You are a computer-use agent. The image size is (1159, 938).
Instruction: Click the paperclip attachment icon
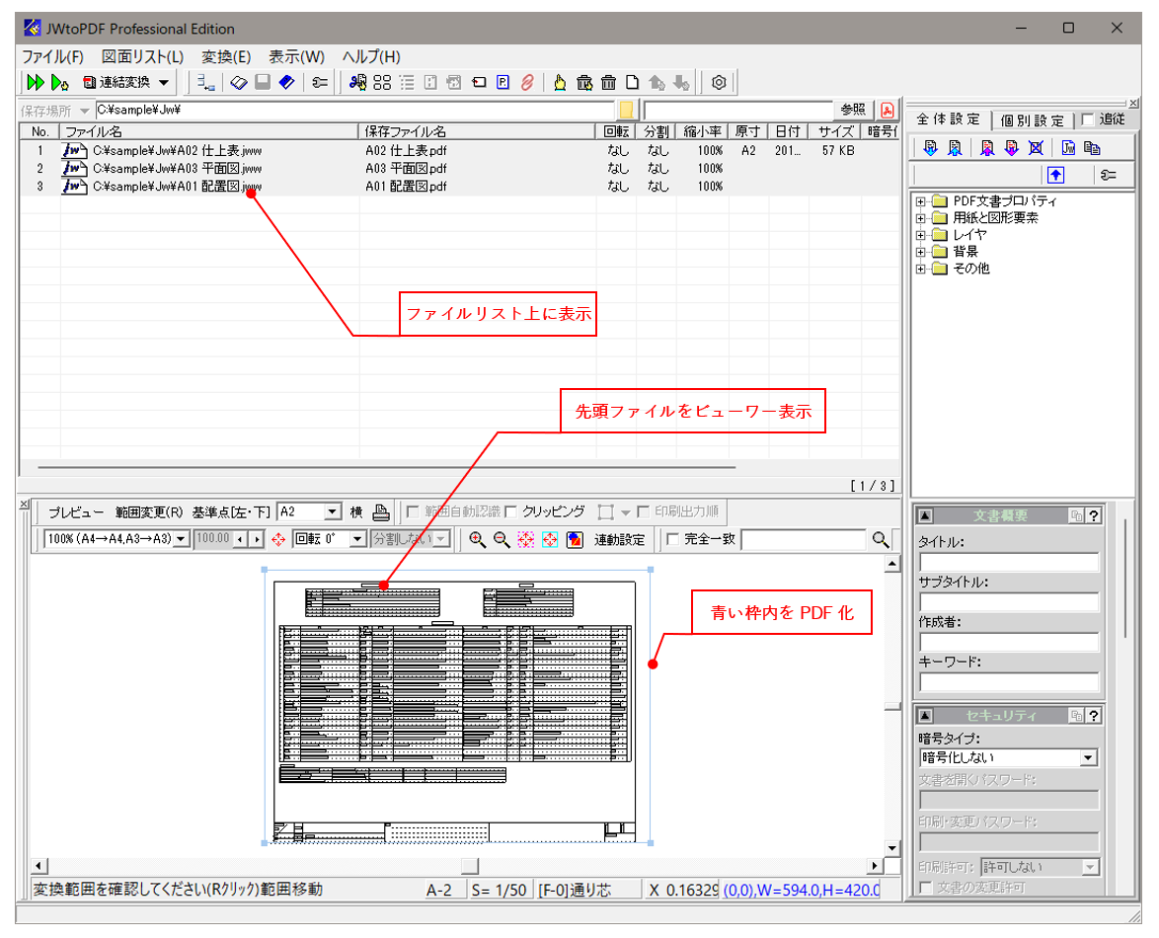tap(528, 82)
